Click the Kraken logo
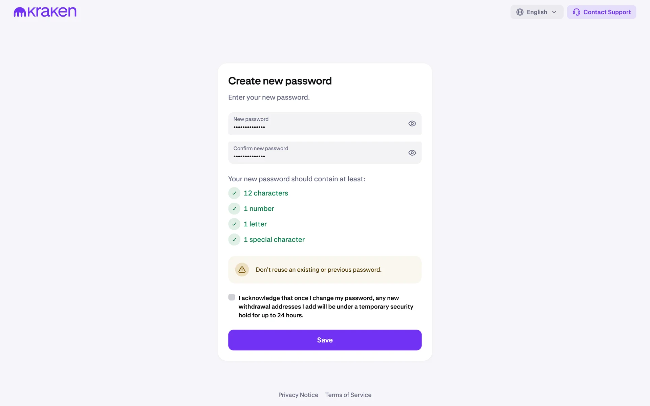This screenshot has height=406, width=650. 45,12
